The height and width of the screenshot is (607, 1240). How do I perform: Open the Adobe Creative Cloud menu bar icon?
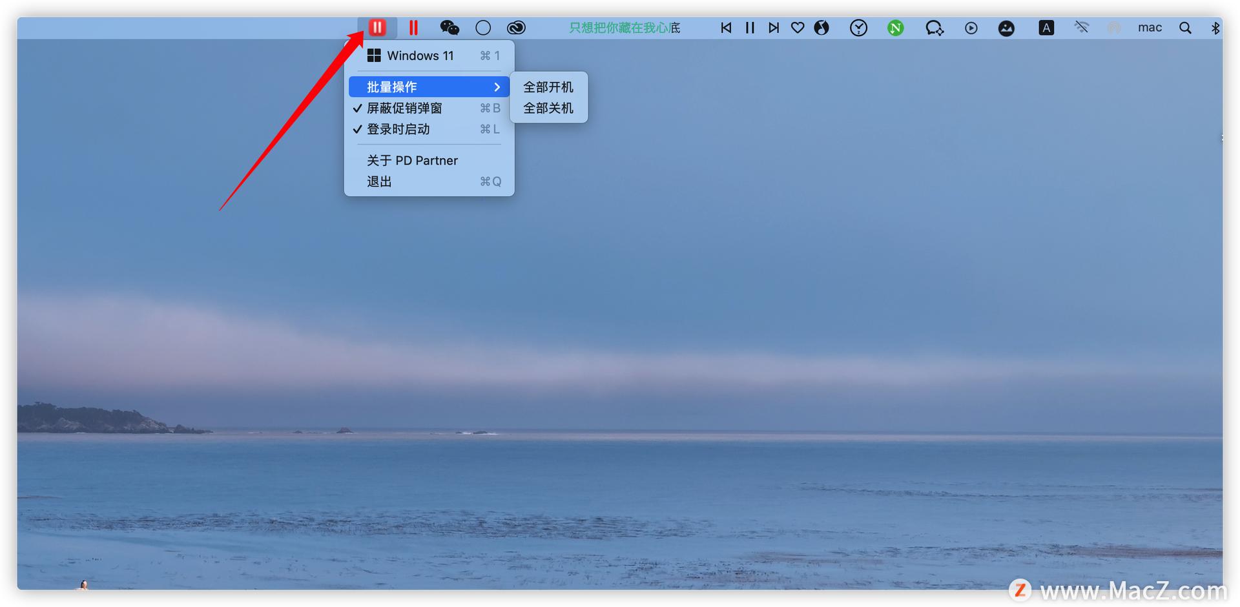(x=517, y=27)
